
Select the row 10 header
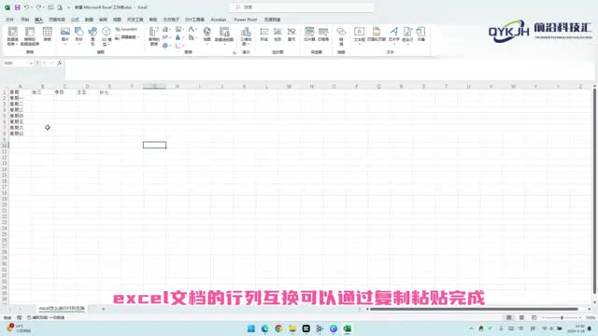tap(5, 146)
